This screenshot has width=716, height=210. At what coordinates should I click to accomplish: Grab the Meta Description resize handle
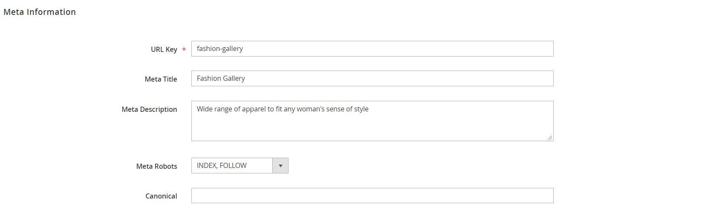(550, 137)
